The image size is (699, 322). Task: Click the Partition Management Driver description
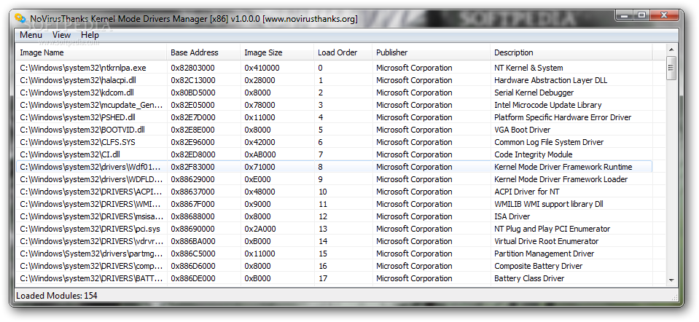click(x=544, y=254)
